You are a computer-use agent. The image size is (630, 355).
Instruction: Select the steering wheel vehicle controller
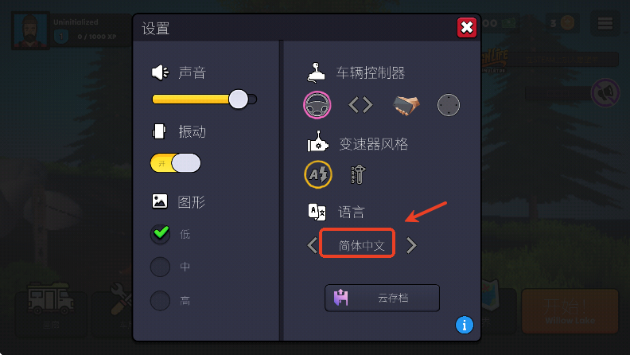[317, 105]
